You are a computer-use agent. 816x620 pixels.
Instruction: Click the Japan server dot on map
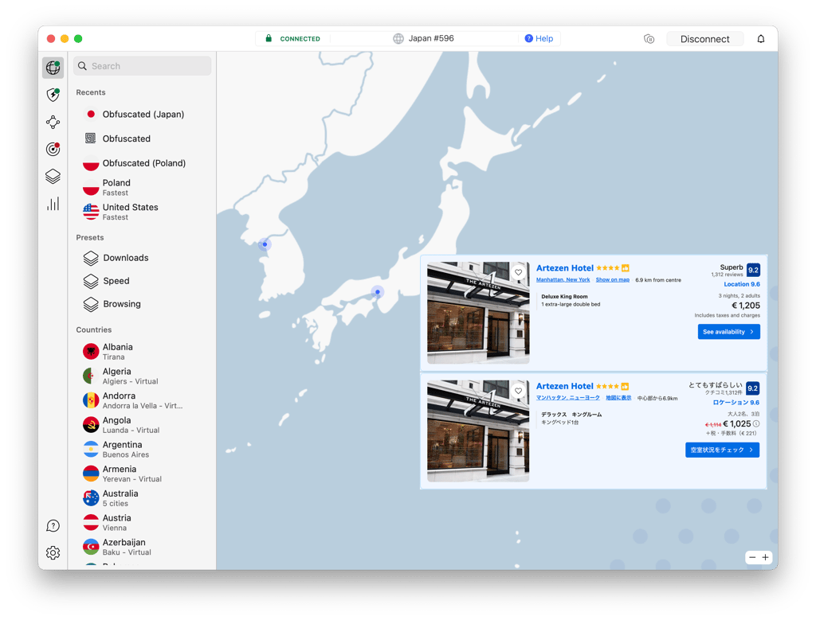point(378,292)
